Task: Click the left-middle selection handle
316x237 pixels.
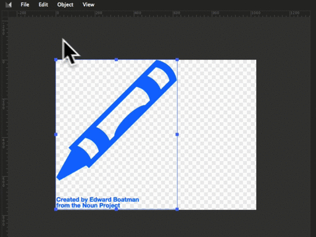Action: coord(56,135)
